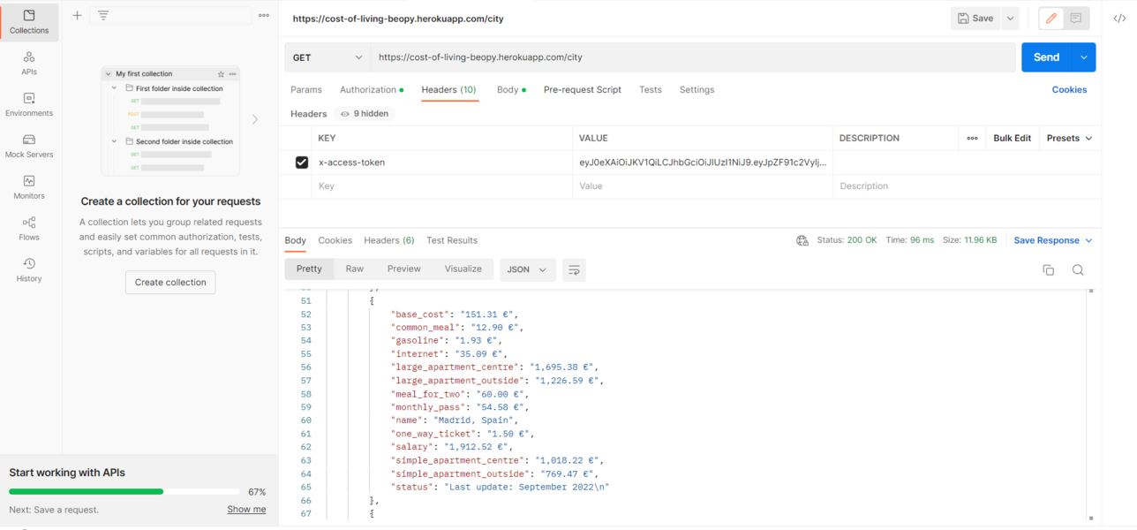The width and height of the screenshot is (1137, 530).
Task: Click the x-access-token value cell
Action: [702, 163]
